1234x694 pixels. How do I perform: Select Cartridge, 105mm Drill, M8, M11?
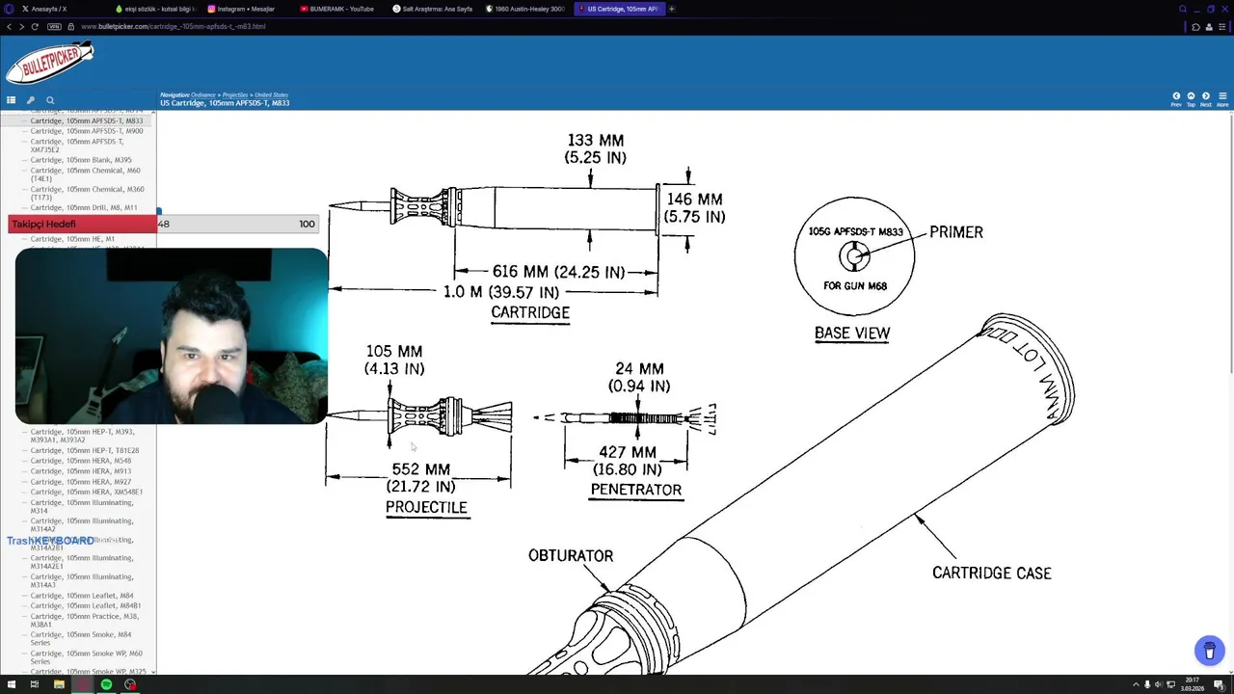coord(84,207)
